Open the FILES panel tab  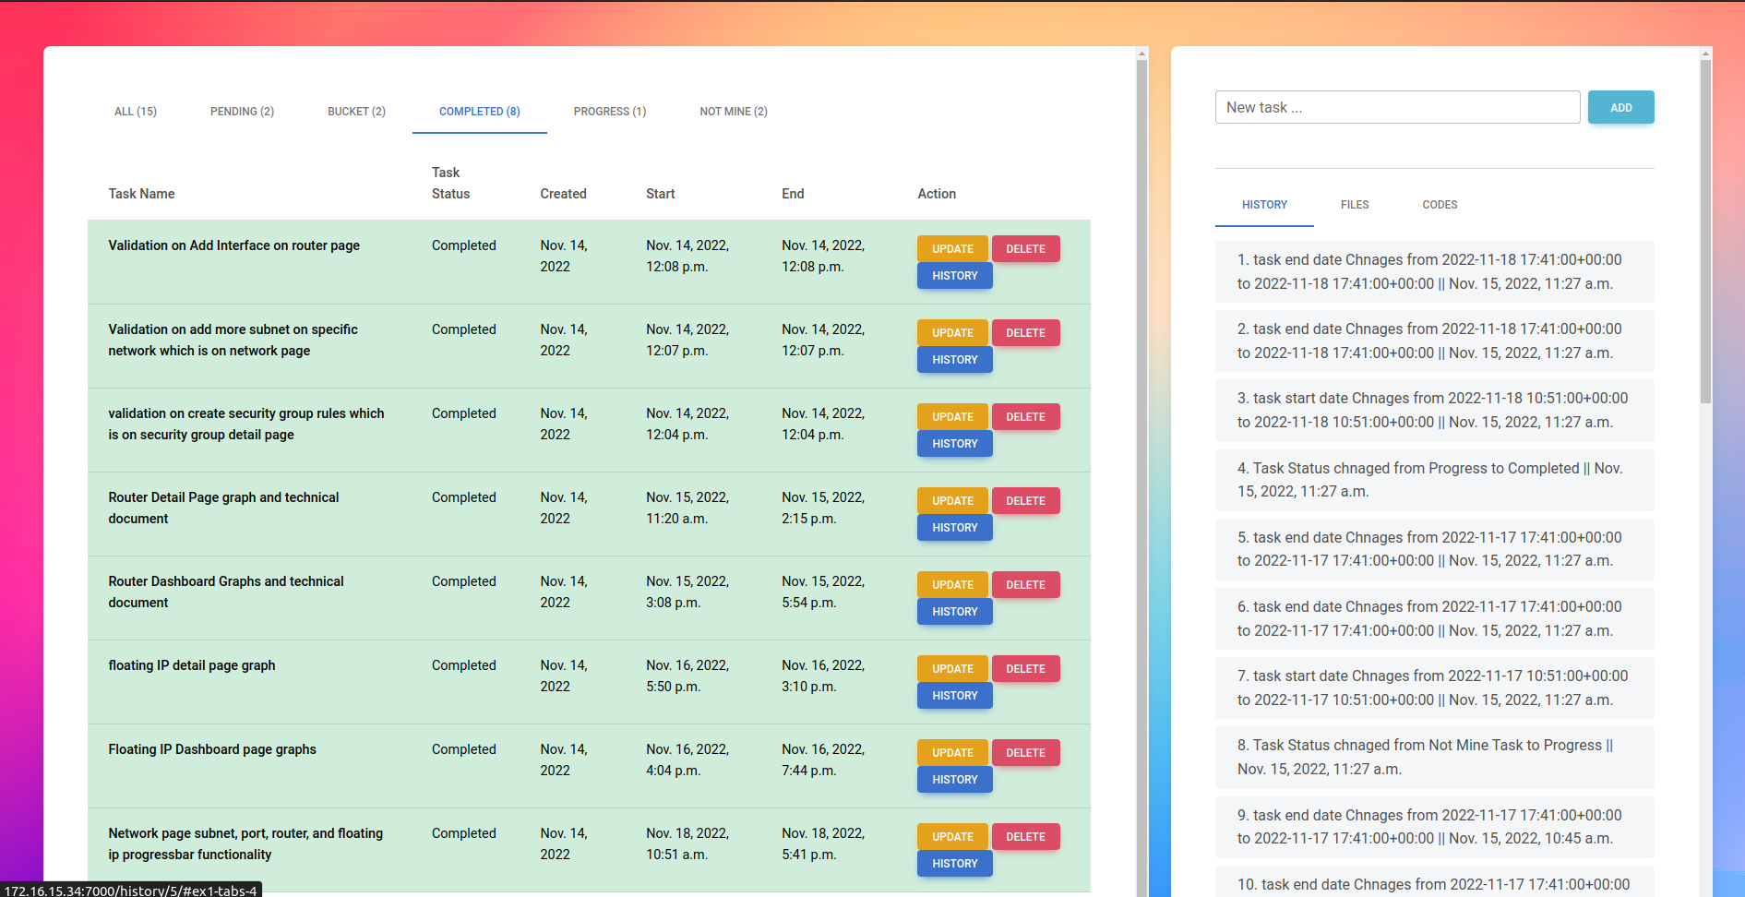tap(1355, 205)
